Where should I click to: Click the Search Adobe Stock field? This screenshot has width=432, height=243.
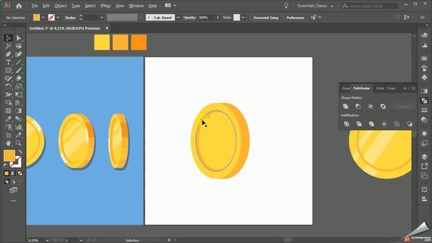370,6
